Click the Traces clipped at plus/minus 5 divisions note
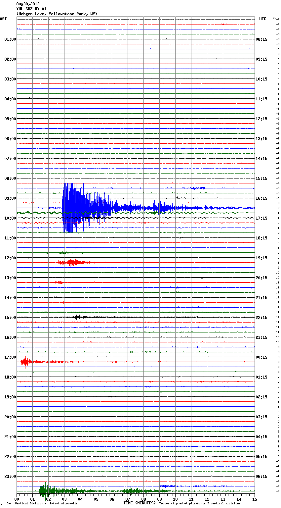The image size is (281, 508). tap(200, 504)
